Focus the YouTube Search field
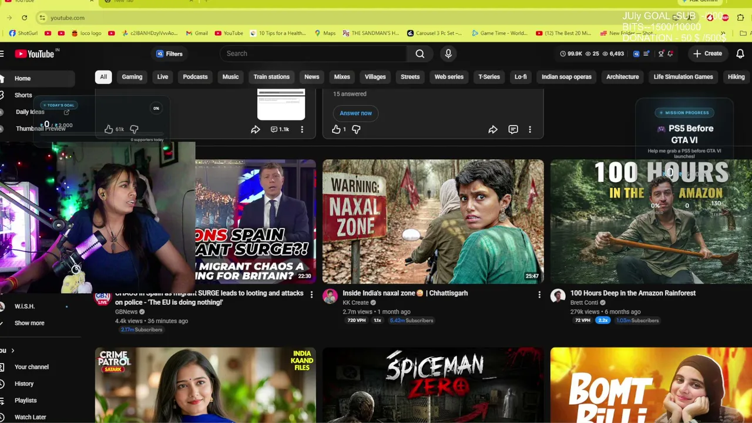Screen dimensions: 752x423 tap(313, 53)
